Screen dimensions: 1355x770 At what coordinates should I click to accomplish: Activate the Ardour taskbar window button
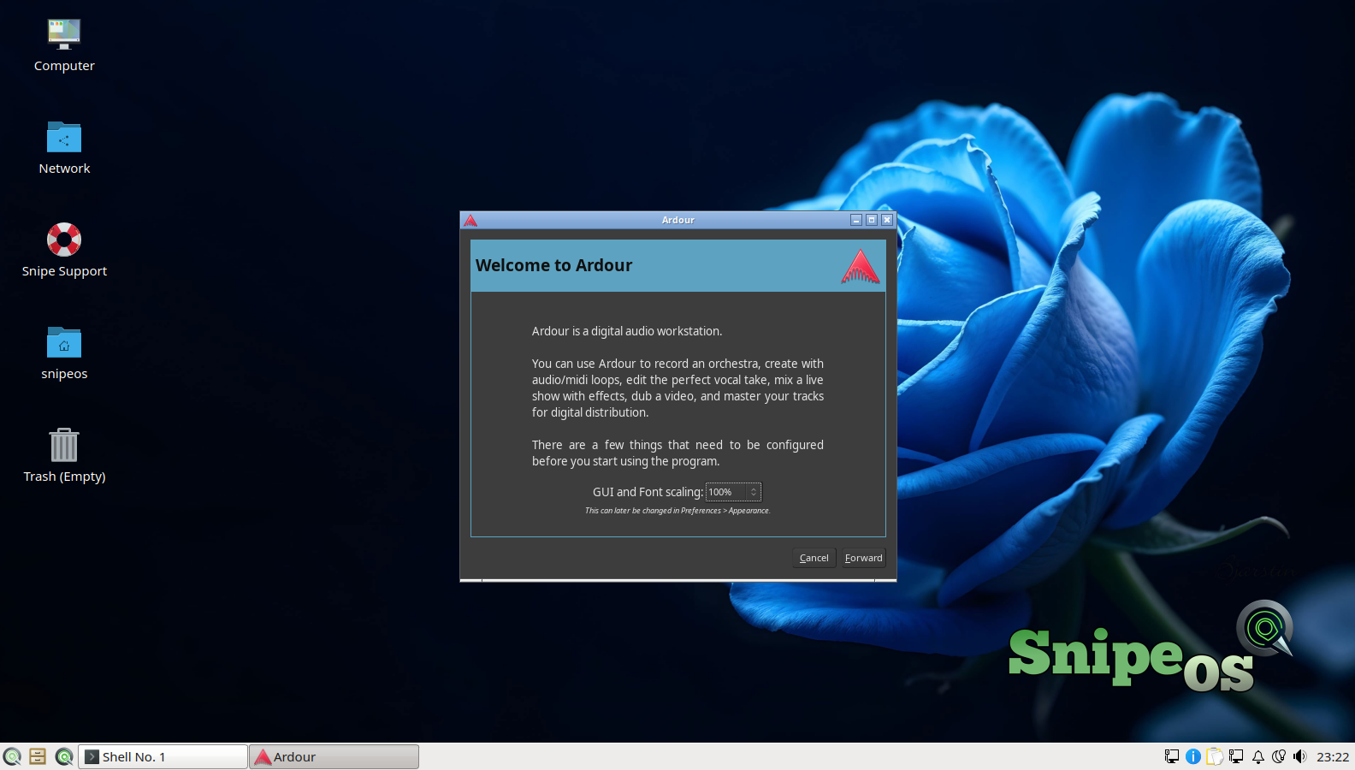coord(334,756)
